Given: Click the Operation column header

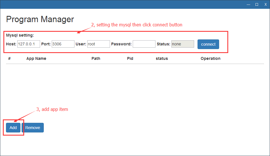Looking at the screenshot, I should (x=210, y=59).
